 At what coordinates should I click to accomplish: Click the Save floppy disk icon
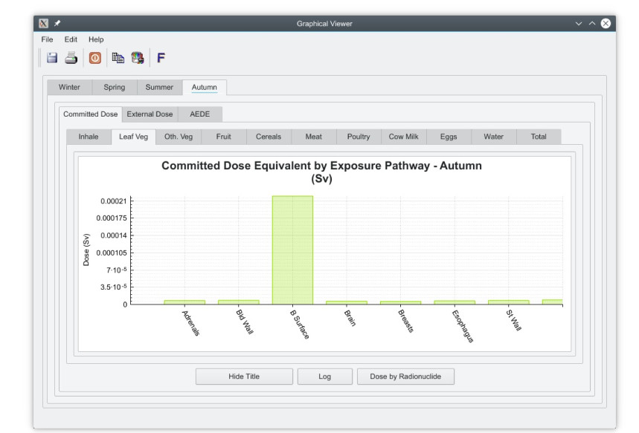tap(52, 58)
